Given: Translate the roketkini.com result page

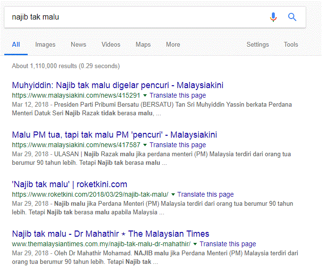Looking at the screenshot, I should point(206,194).
